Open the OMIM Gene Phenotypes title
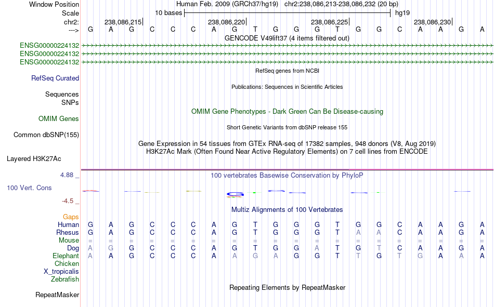The height and width of the screenshot is (307, 494). (287, 112)
